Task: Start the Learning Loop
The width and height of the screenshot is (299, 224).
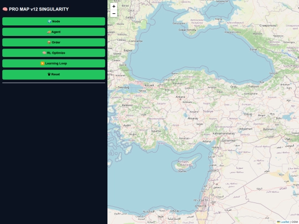Action: [54, 63]
